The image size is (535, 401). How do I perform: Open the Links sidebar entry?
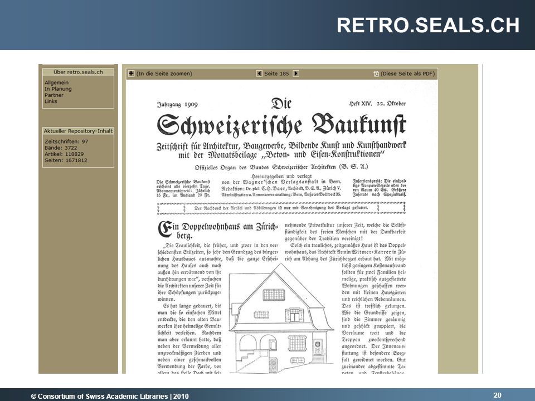coord(51,101)
